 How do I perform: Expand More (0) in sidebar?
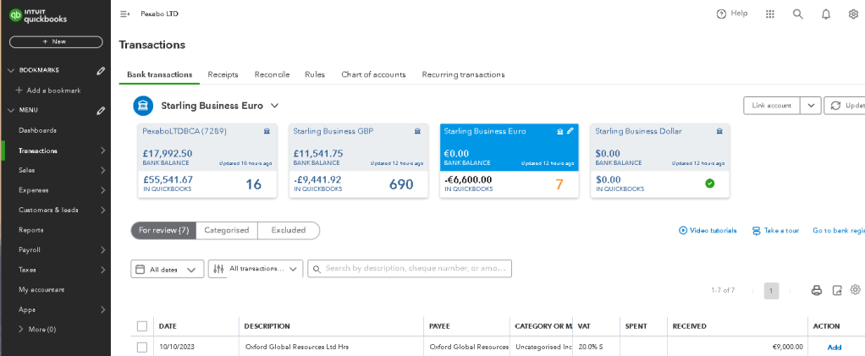(37, 330)
